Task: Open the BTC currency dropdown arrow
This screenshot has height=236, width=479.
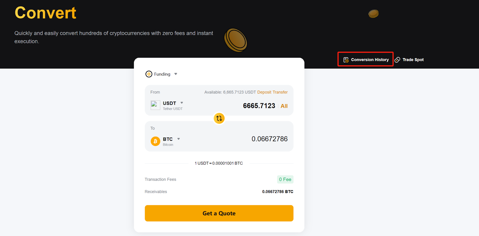Action: pos(179,139)
